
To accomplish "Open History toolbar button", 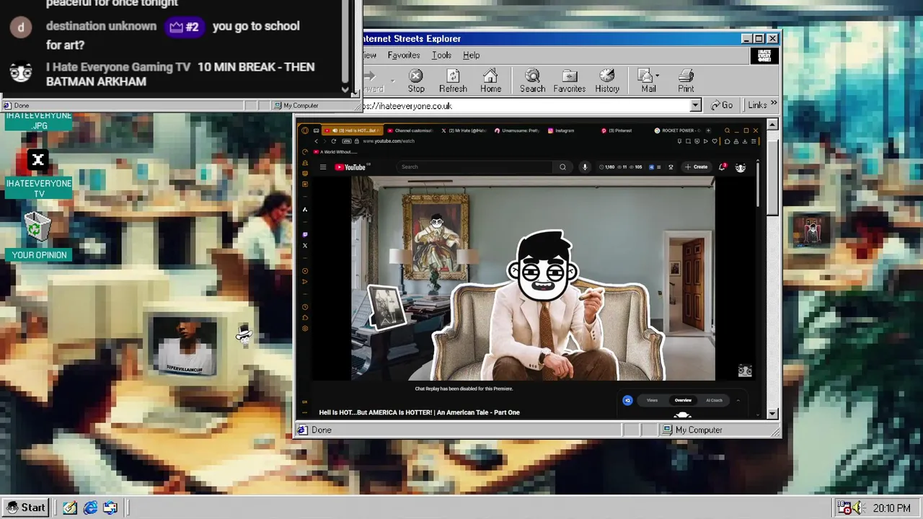I will tap(607, 81).
